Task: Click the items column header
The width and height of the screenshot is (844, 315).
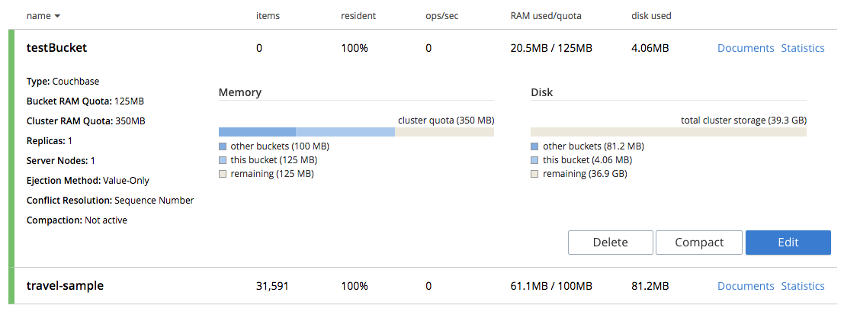Action: coord(268,16)
